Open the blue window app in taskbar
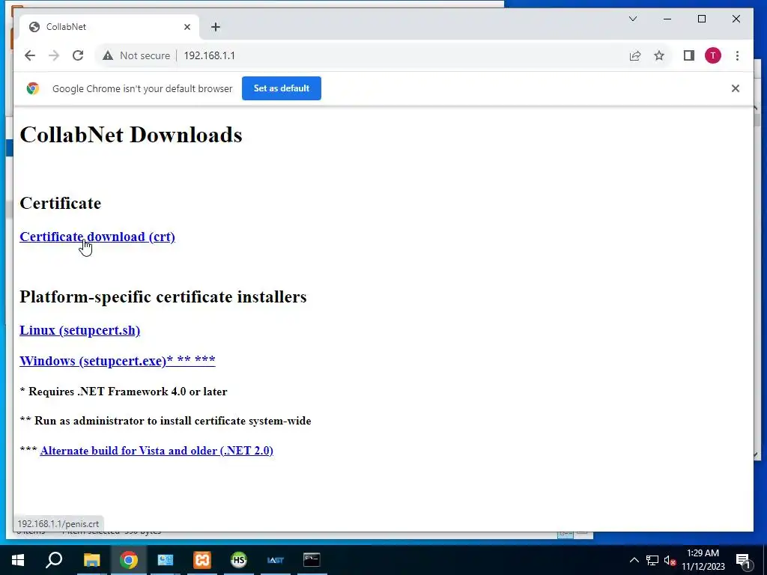This screenshot has width=767, height=575. point(166,560)
